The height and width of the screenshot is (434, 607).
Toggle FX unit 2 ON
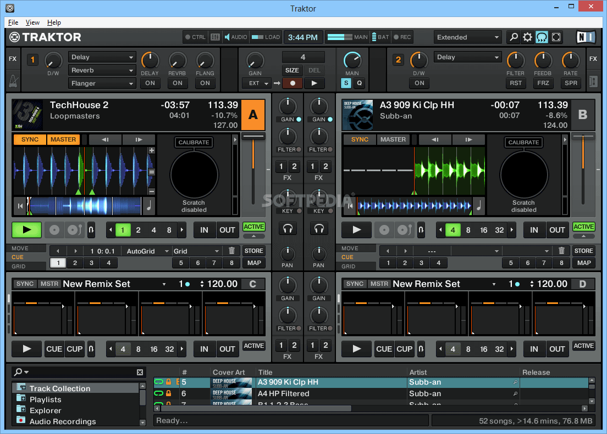point(420,83)
